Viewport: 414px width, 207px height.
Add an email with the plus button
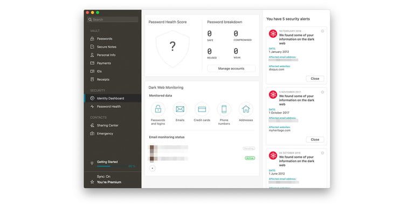click(x=153, y=168)
